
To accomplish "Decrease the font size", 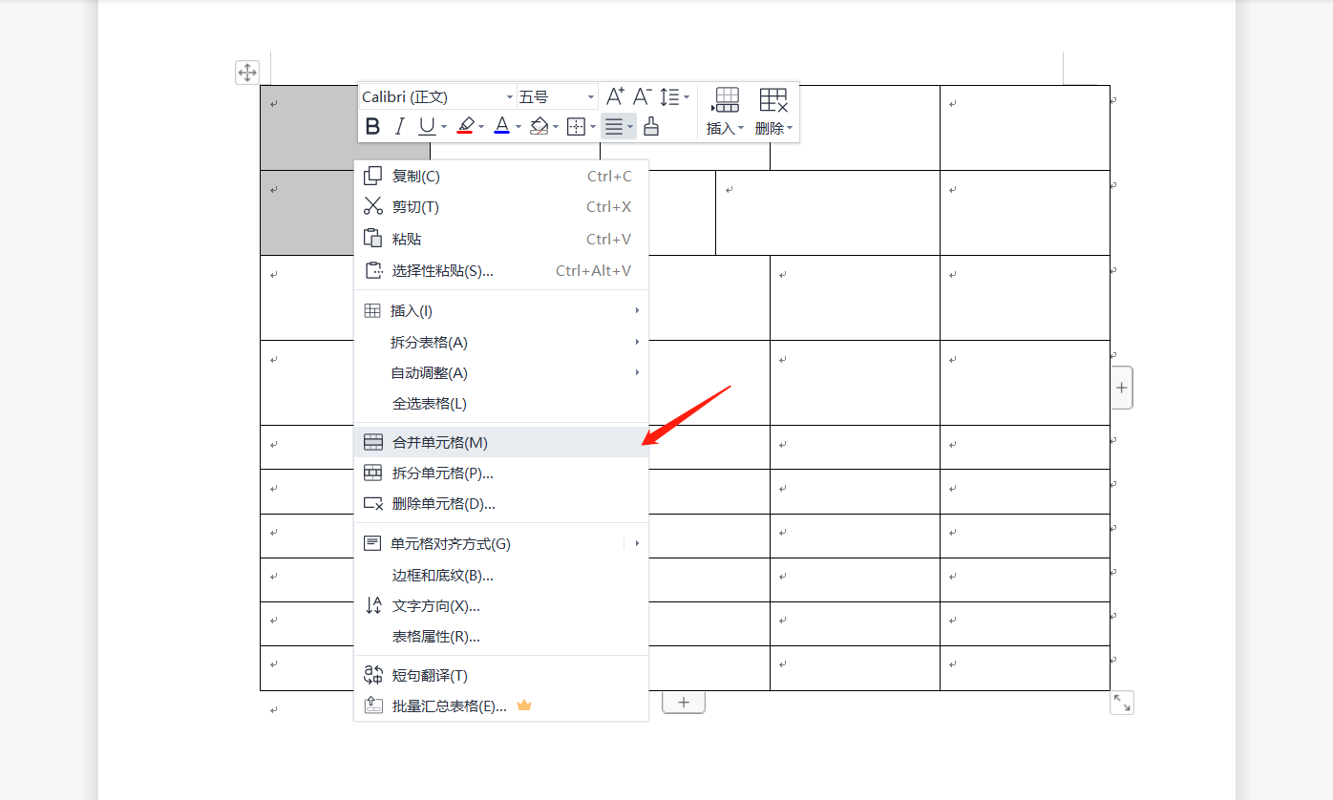I will click(641, 95).
